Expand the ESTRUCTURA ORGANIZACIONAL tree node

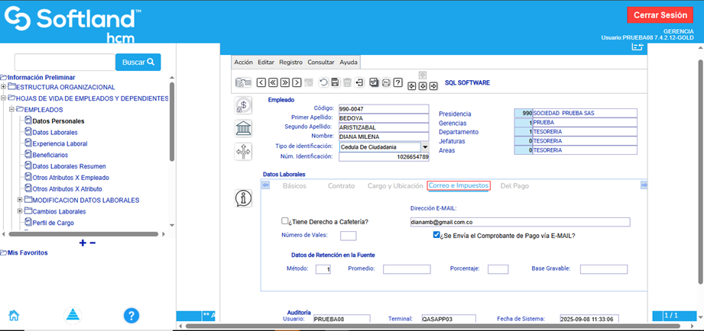pos(4,87)
